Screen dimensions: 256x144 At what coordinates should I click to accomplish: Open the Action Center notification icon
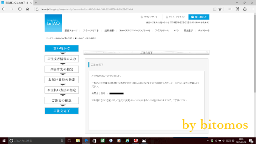251,141
